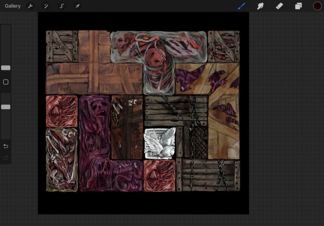This screenshot has height=226, width=324.
Task: Select the Smudge tool
Action: [x=260, y=6]
